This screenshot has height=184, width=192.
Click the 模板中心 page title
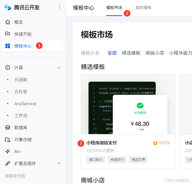coord(84,8)
